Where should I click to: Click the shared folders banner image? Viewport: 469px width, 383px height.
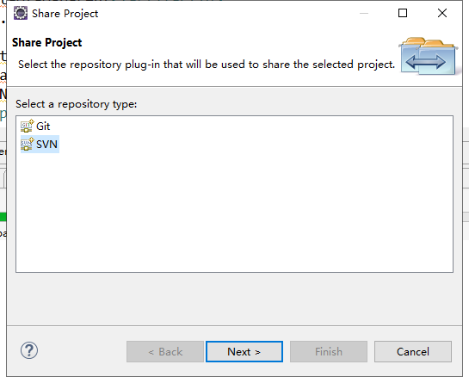pyautogui.click(x=428, y=56)
